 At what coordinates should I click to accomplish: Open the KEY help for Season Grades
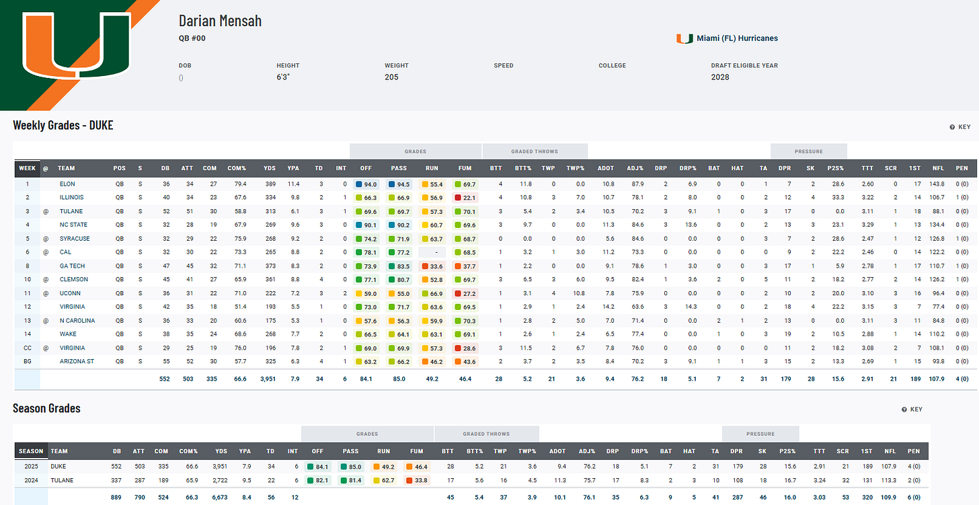click(912, 409)
